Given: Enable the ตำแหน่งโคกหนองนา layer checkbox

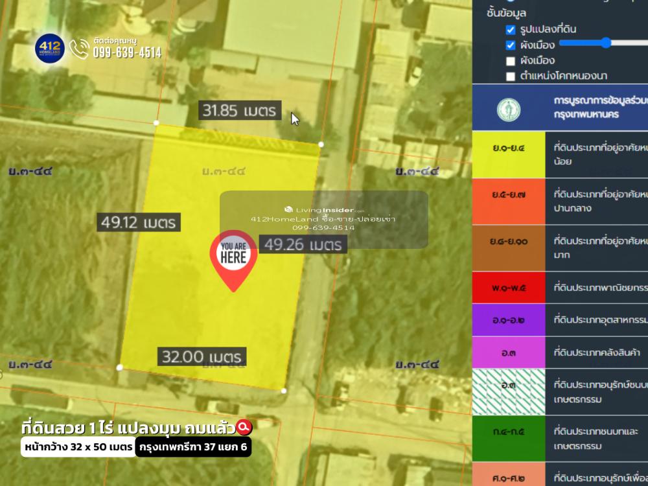Looking at the screenshot, I should pyautogui.click(x=511, y=76).
